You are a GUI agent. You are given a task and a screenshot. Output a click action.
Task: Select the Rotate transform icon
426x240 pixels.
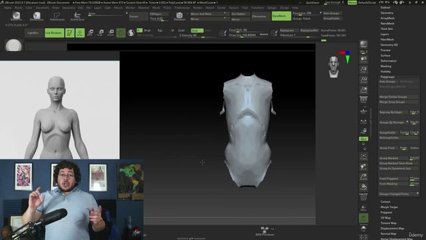click(110, 33)
